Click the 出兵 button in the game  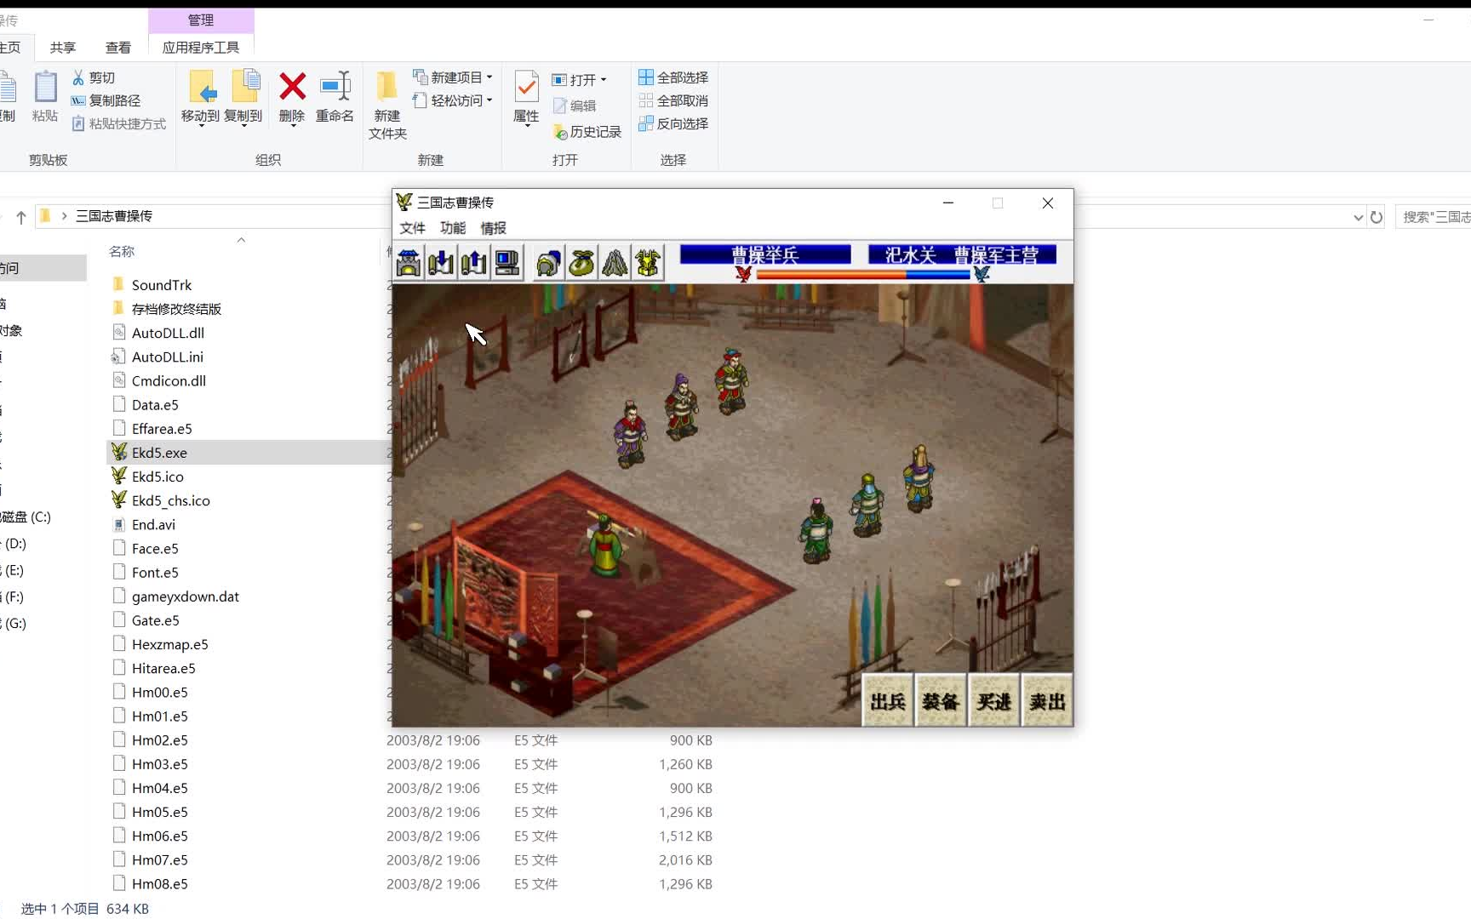(888, 700)
